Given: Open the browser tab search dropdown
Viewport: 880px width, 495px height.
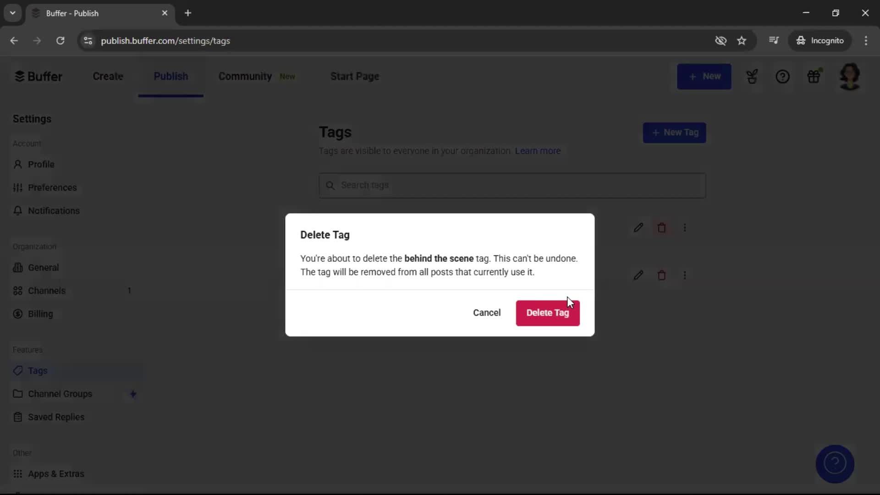Looking at the screenshot, I should [12, 13].
